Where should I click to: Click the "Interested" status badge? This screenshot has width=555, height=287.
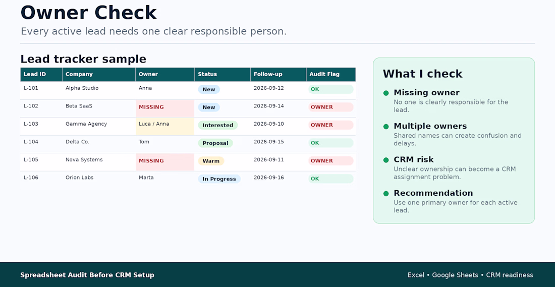[x=217, y=125]
